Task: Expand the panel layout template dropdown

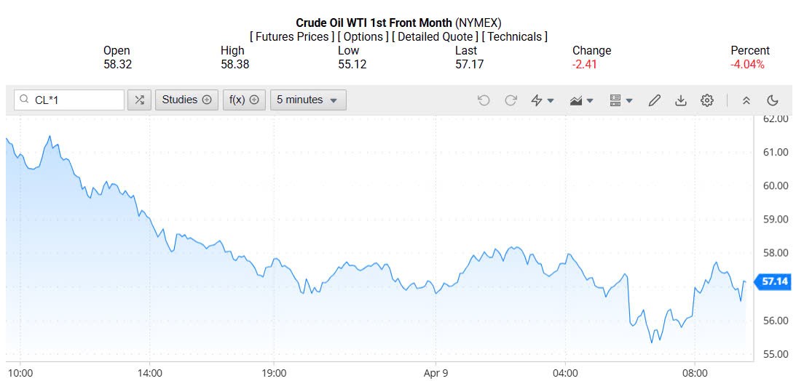Action: coord(621,100)
